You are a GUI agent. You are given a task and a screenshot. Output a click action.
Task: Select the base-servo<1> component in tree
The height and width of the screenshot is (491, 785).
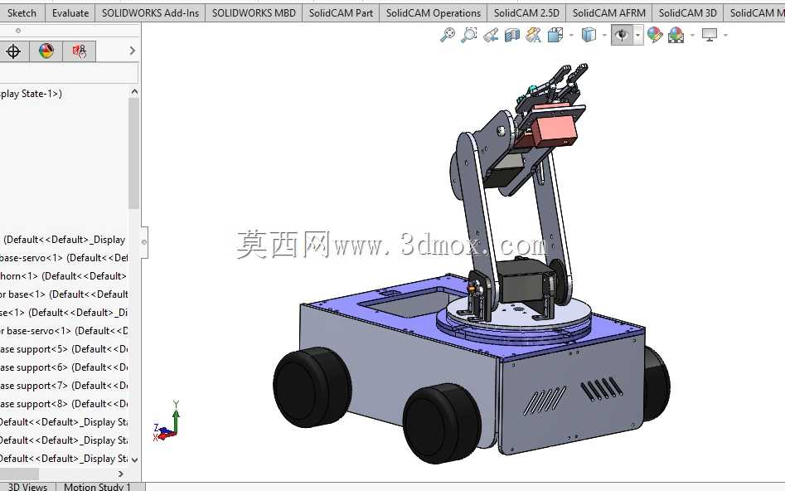(64, 257)
